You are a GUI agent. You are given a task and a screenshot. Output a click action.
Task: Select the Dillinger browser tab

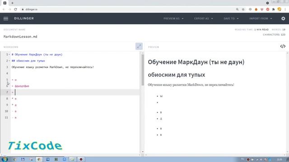(x=5, y=3)
